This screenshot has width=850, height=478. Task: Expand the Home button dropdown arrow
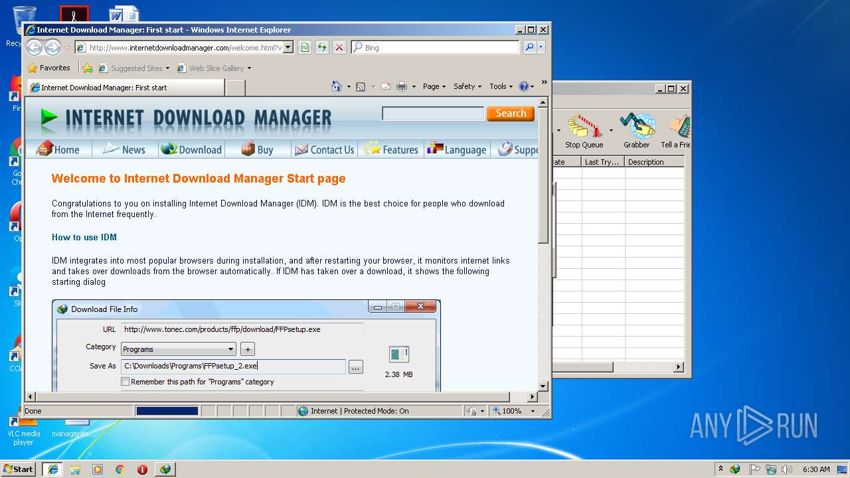(x=349, y=86)
